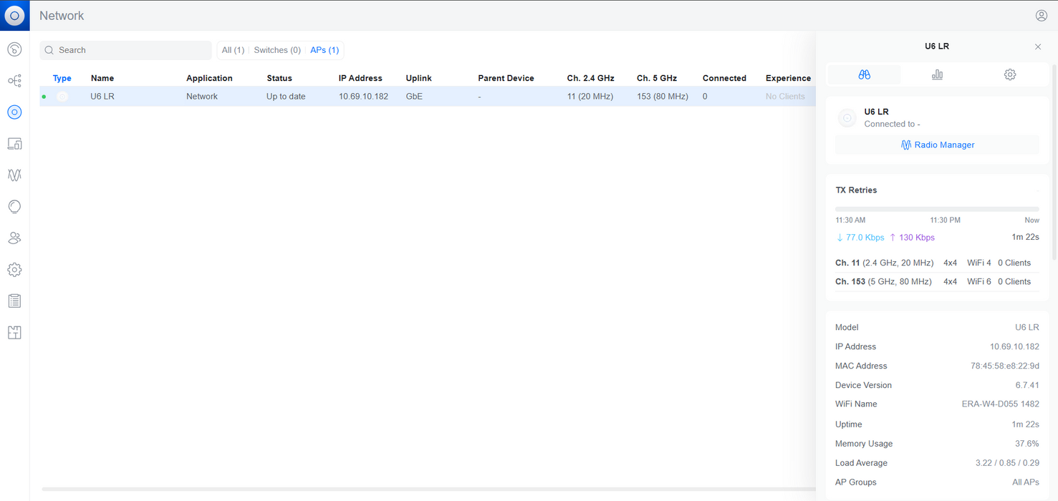The height and width of the screenshot is (501, 1058).
Task: Click the Memory Usage value 37.6%
Action: tap(1027, 444)
